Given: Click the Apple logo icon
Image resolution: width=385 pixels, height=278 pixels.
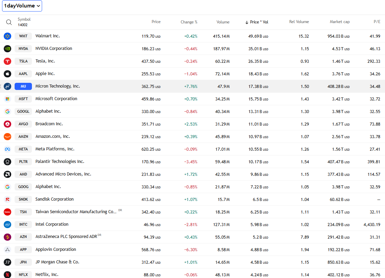Looking at the screenshot, I should (x=7, y=74).
